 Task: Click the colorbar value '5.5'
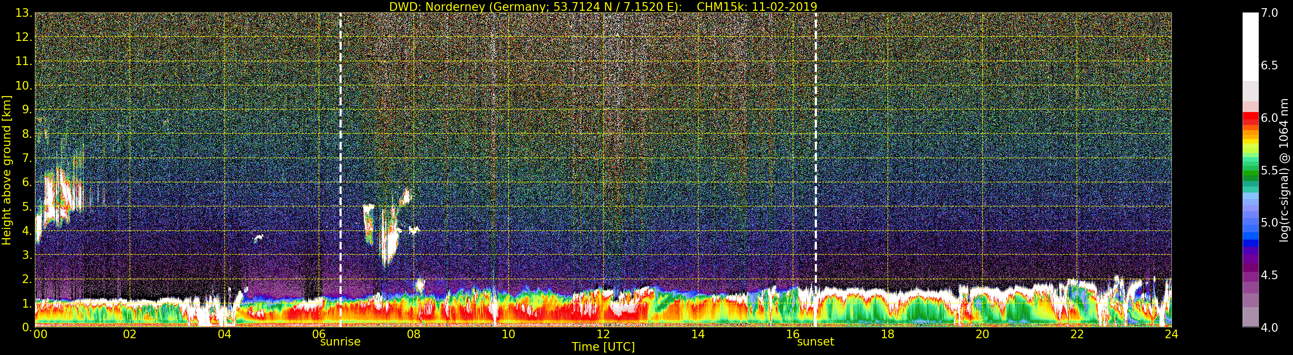(x=1269, y=170)
